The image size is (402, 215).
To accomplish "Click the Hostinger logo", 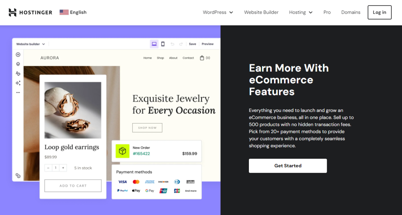I will point(30,12).
